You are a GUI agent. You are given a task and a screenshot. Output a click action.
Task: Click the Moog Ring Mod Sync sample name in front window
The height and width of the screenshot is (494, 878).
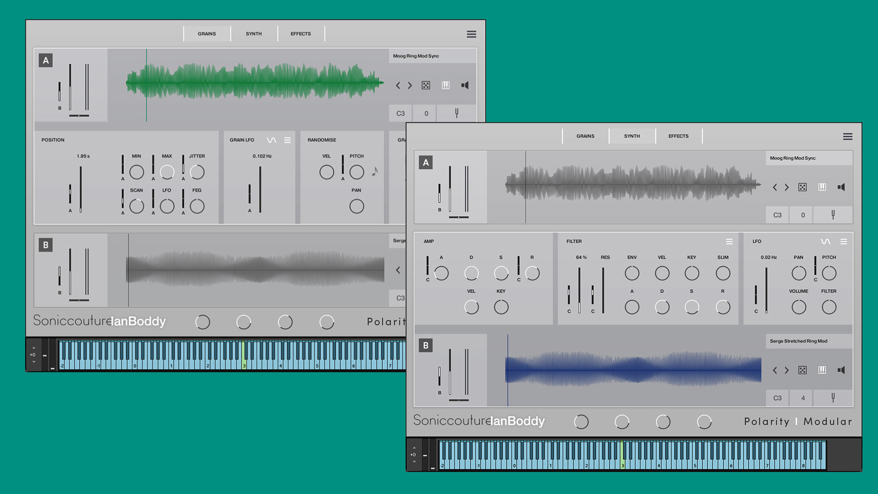(x=793, y=158)
